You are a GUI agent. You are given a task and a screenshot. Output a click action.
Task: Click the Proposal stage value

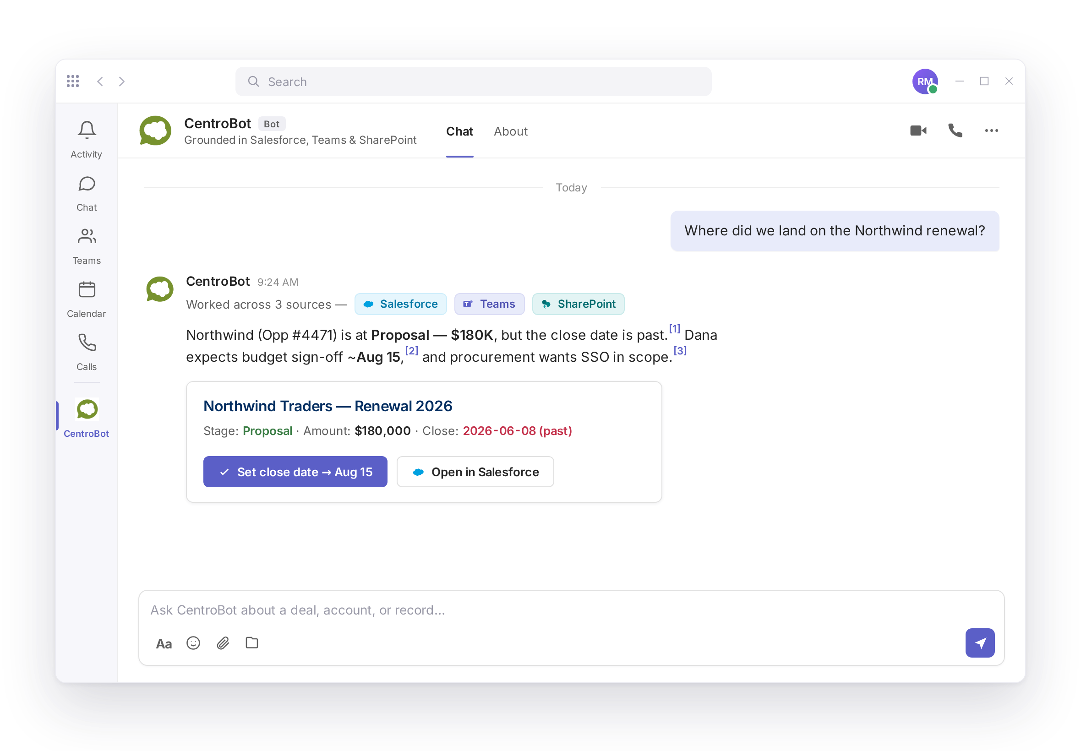tap(268, 430)
